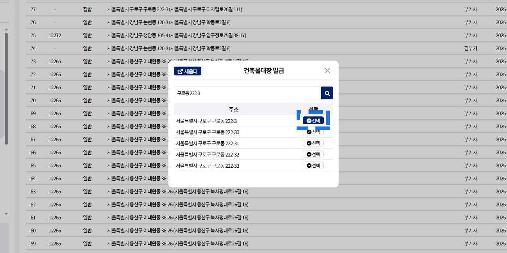Select address 구로동 222-31
This screenshot has width=507, height=253.
[x=313, y=143]
